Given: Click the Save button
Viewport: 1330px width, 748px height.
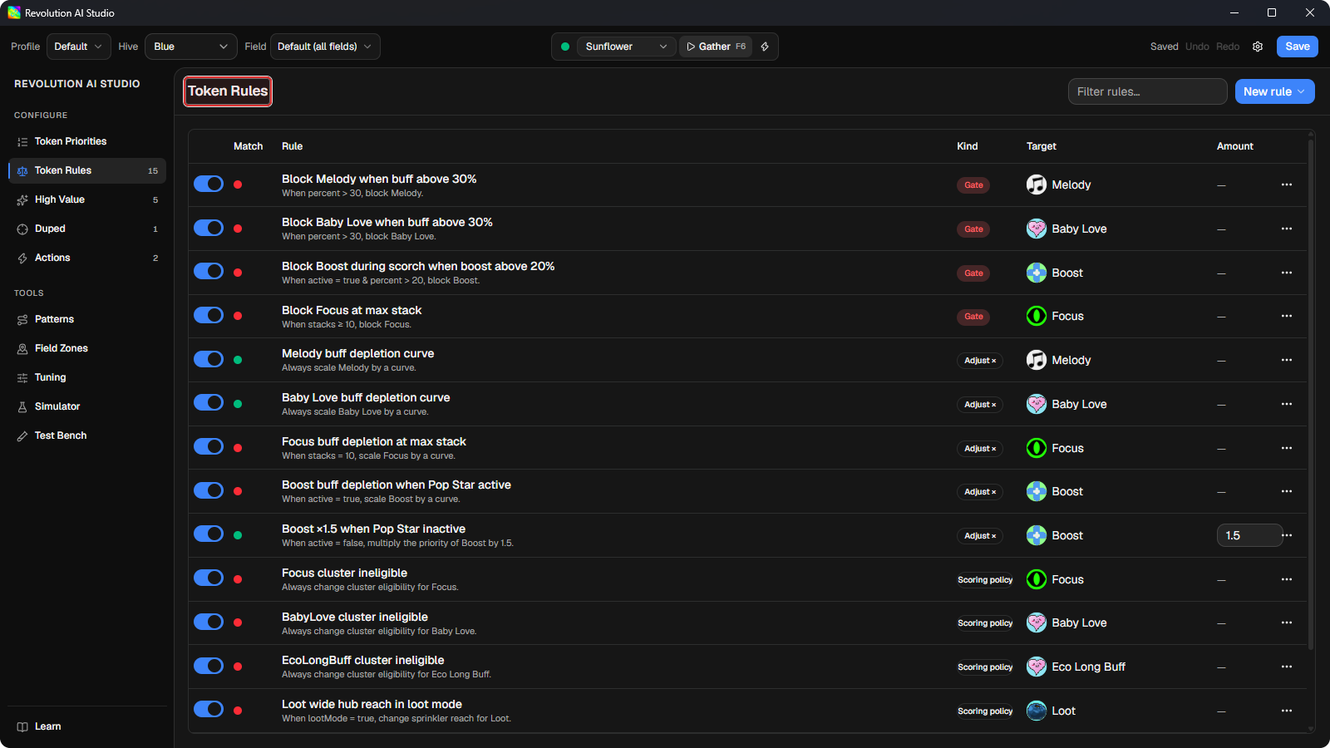Looking at the screenshot, I should click(1297, 47).
